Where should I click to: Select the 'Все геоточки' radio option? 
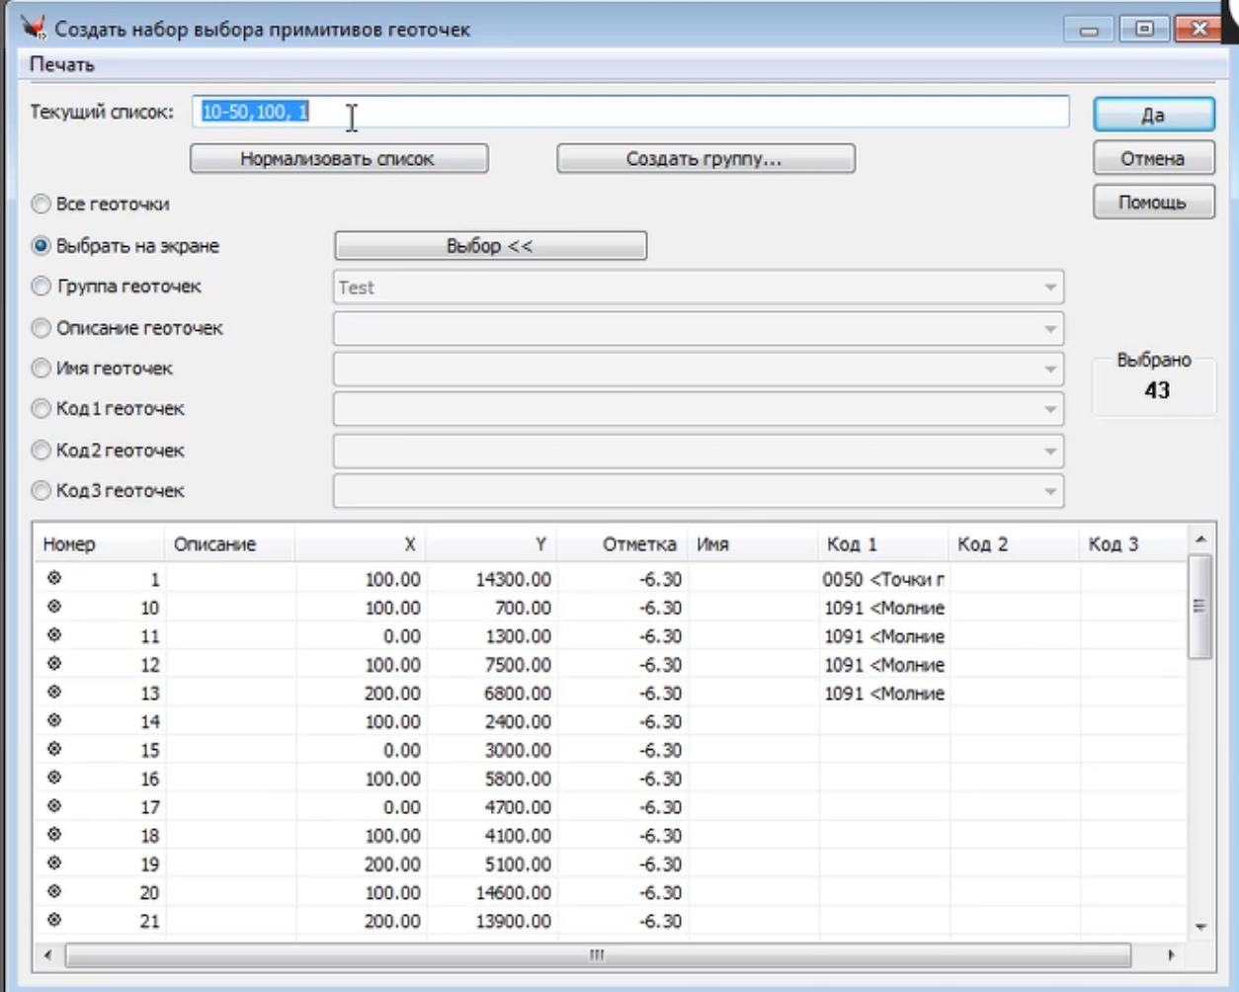[x=41, y=205]
